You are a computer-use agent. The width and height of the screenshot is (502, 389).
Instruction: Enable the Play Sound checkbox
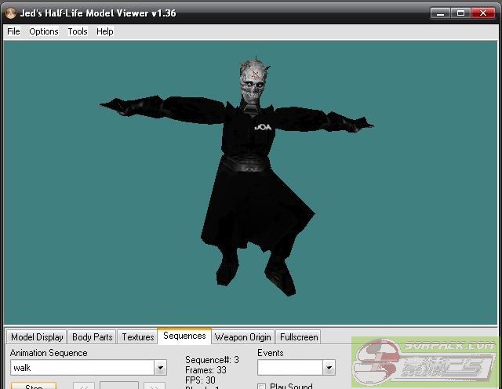(x=262, y=387)
